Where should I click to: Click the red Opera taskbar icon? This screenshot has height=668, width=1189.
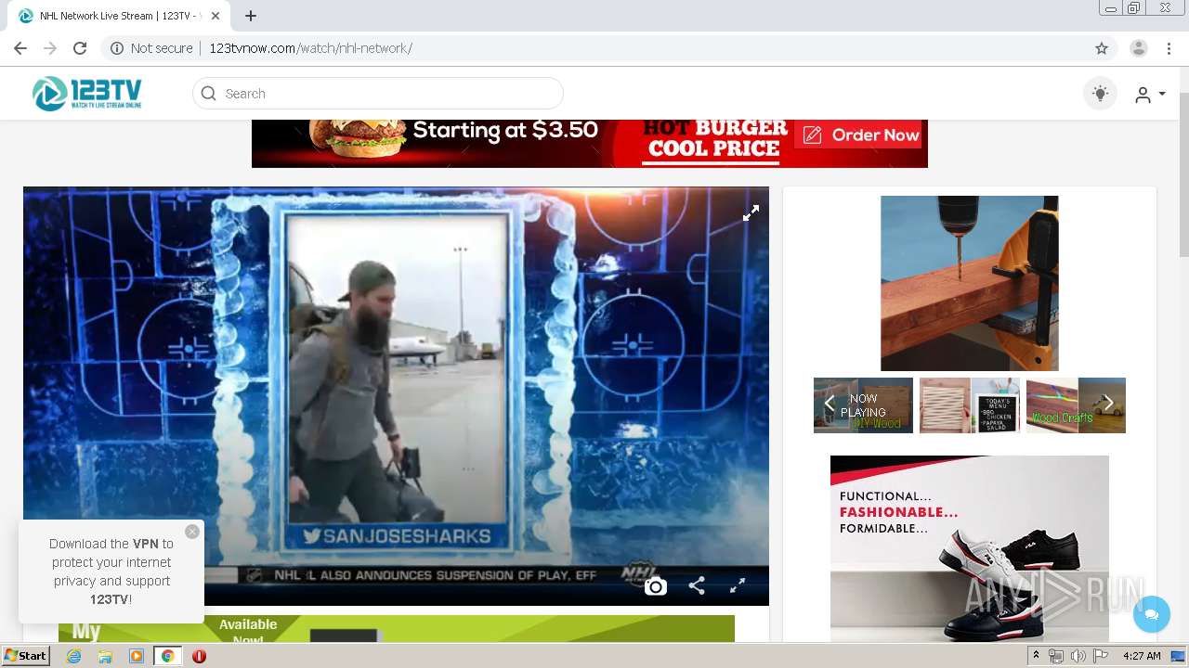(x=199, y=656)
